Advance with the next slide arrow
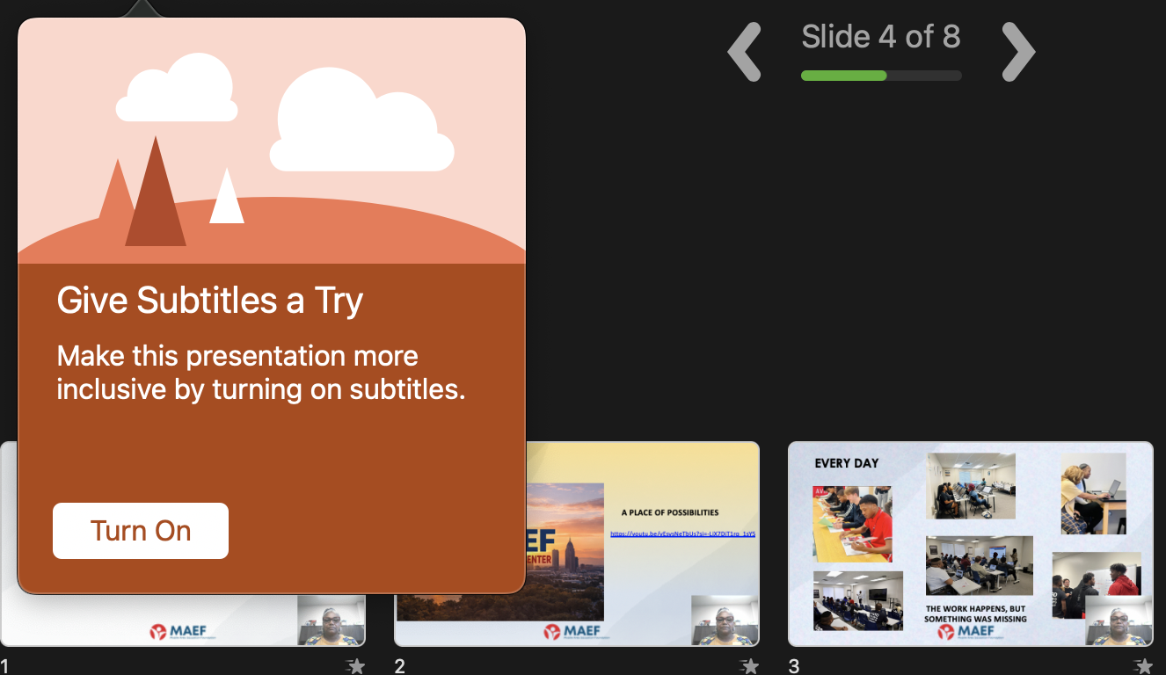Image resolution: width=1166 pixels, height=675 pixels. tap(1018, 53)
